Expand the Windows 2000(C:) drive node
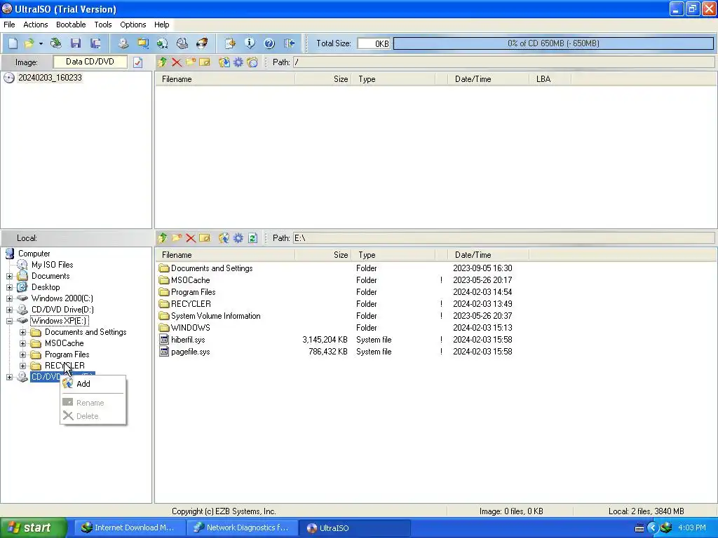718x538 pixels. click(x=9, y=298)
